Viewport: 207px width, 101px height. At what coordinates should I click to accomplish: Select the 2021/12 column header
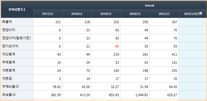coord(164,14)
